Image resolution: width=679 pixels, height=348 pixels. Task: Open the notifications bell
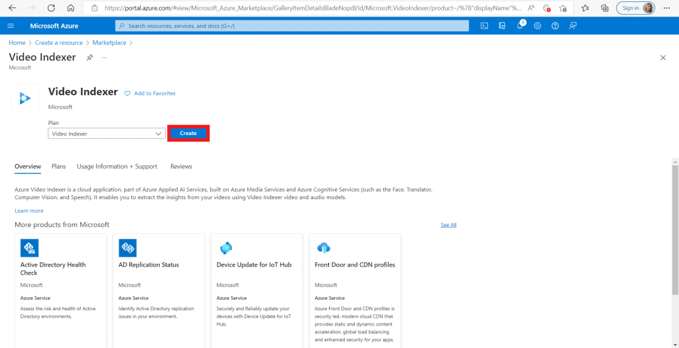coord(521,26)
